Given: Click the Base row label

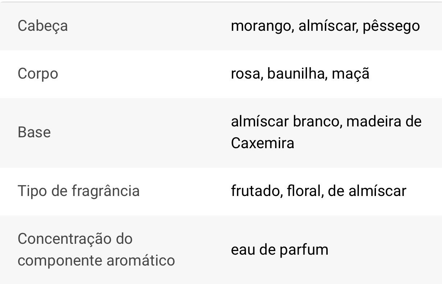Looking at the screenshot, I should click(x=34, y=132).
